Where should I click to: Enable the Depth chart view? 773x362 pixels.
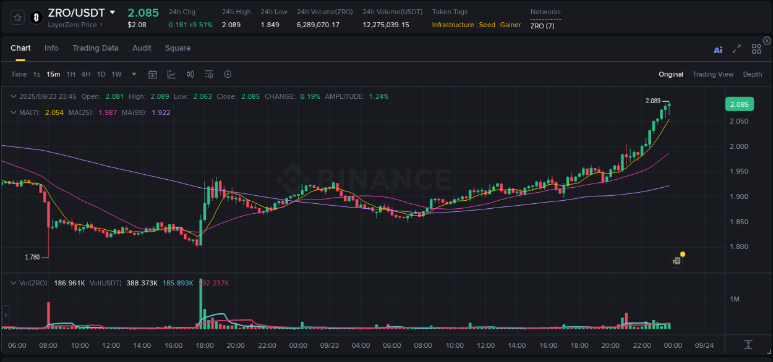pos(752,74)
